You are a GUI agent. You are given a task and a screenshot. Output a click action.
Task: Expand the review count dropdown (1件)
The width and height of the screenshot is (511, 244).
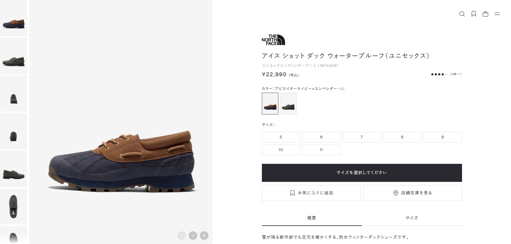[456, 74]
